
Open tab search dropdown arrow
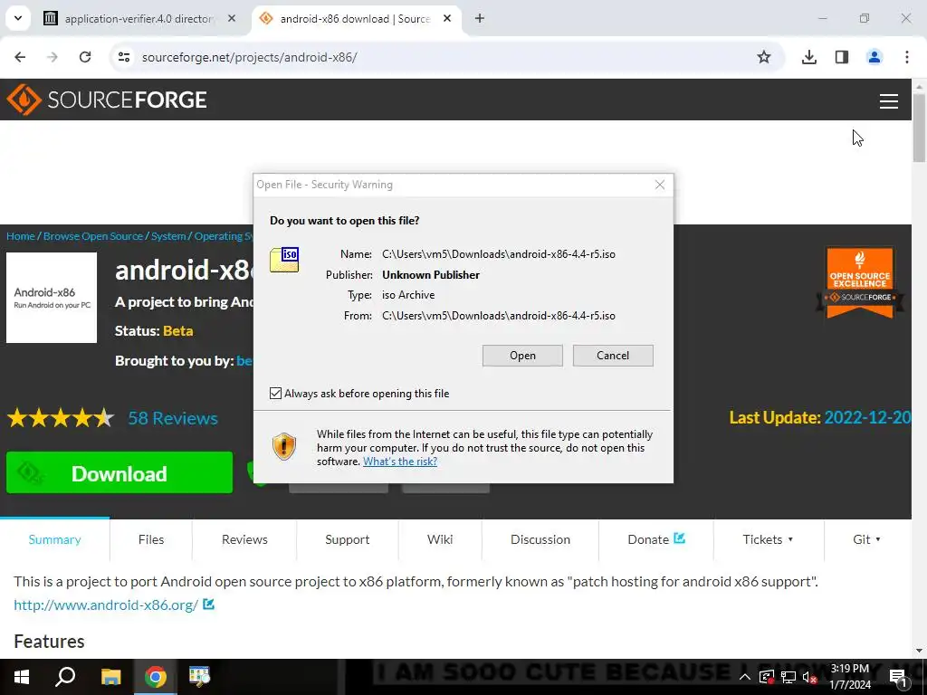coord(18,18)
